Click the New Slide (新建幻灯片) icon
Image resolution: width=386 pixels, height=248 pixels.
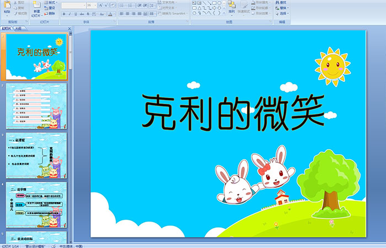pos(37,5)
